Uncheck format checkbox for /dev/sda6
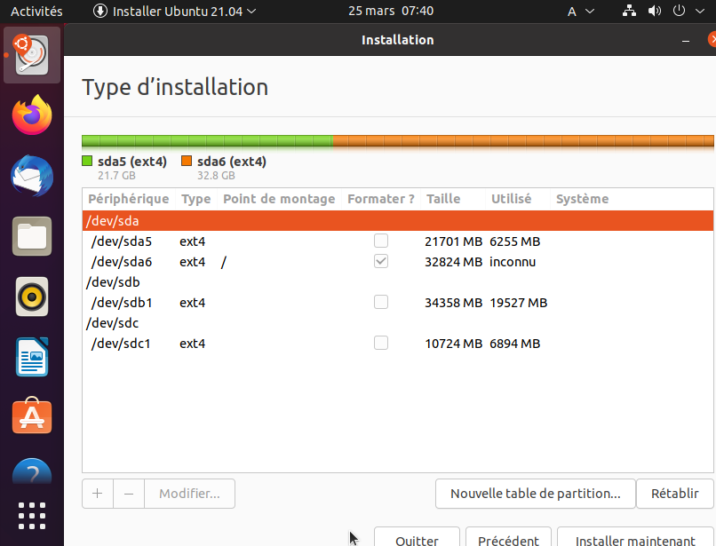Screen dimensions: 716x546 point(381,262)
